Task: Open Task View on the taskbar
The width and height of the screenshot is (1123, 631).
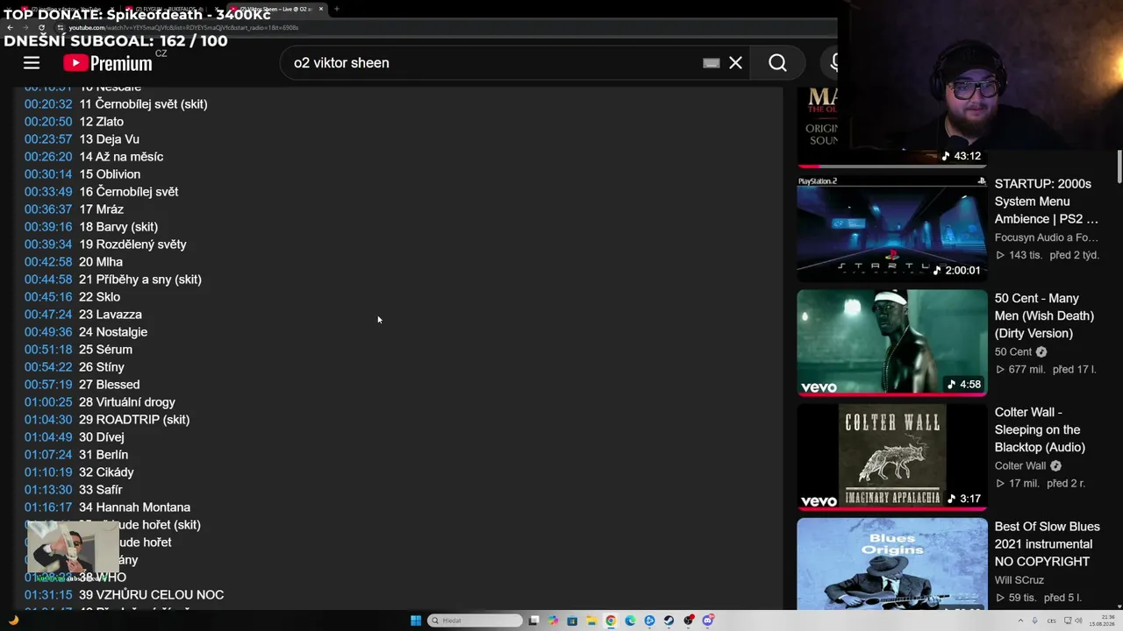Action: tap(533, 620)
